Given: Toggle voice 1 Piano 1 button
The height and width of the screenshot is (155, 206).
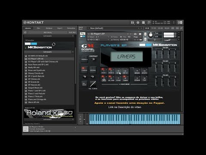Looking at the screenshot, I should (104, 71).
